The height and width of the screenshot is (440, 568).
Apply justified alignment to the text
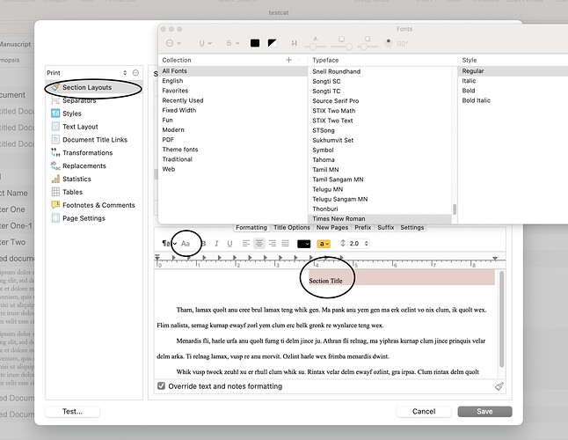pyautogui.click(x=285, y=244)
